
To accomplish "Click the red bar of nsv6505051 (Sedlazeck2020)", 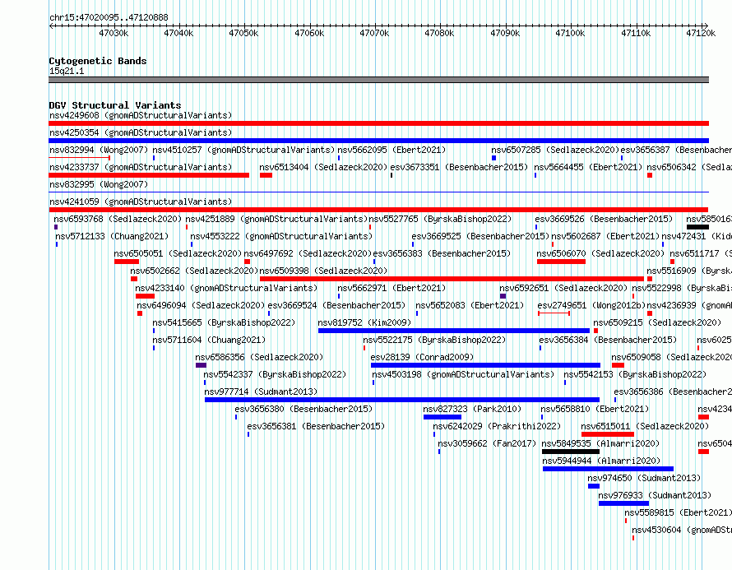I will (127, 262).
